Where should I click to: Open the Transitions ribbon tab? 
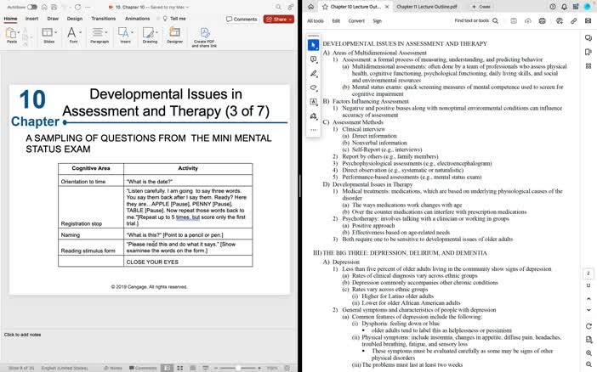[104, 19]
